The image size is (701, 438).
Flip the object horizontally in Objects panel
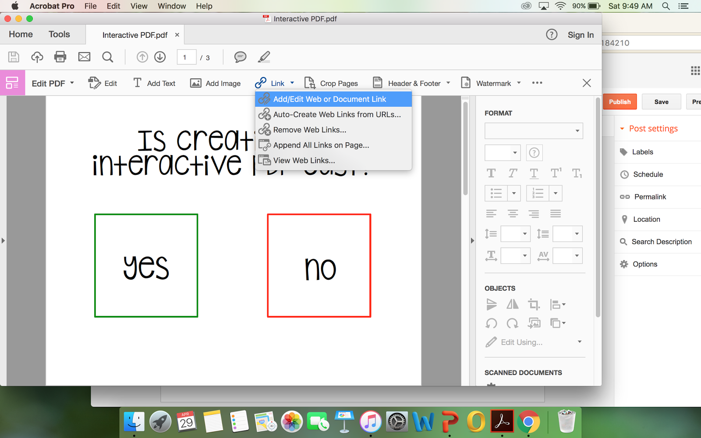point(512,304)
